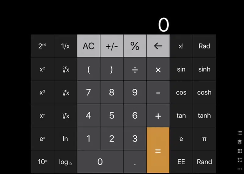Tap the cube root key
This screenshot has height=174, width=244.
coord(66,92)
